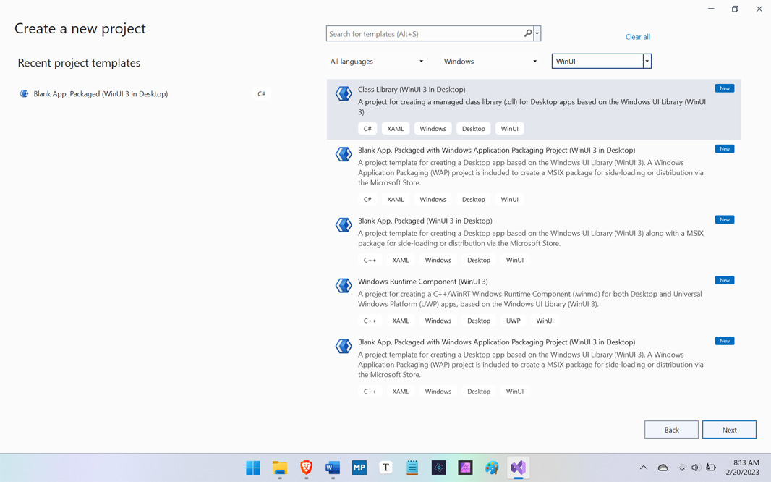Image resolution: width=771 pixels, height=482 pixels.
Task: Open Brave browser from the taskbar
Action: (306, 468)
